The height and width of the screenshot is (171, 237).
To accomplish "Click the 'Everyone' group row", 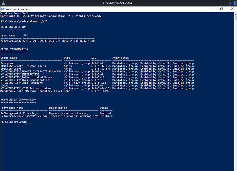I will click(x=97, y=63).
